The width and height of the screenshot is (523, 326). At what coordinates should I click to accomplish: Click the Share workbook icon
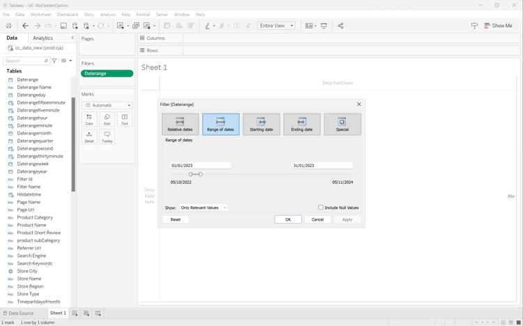point(340,26)
